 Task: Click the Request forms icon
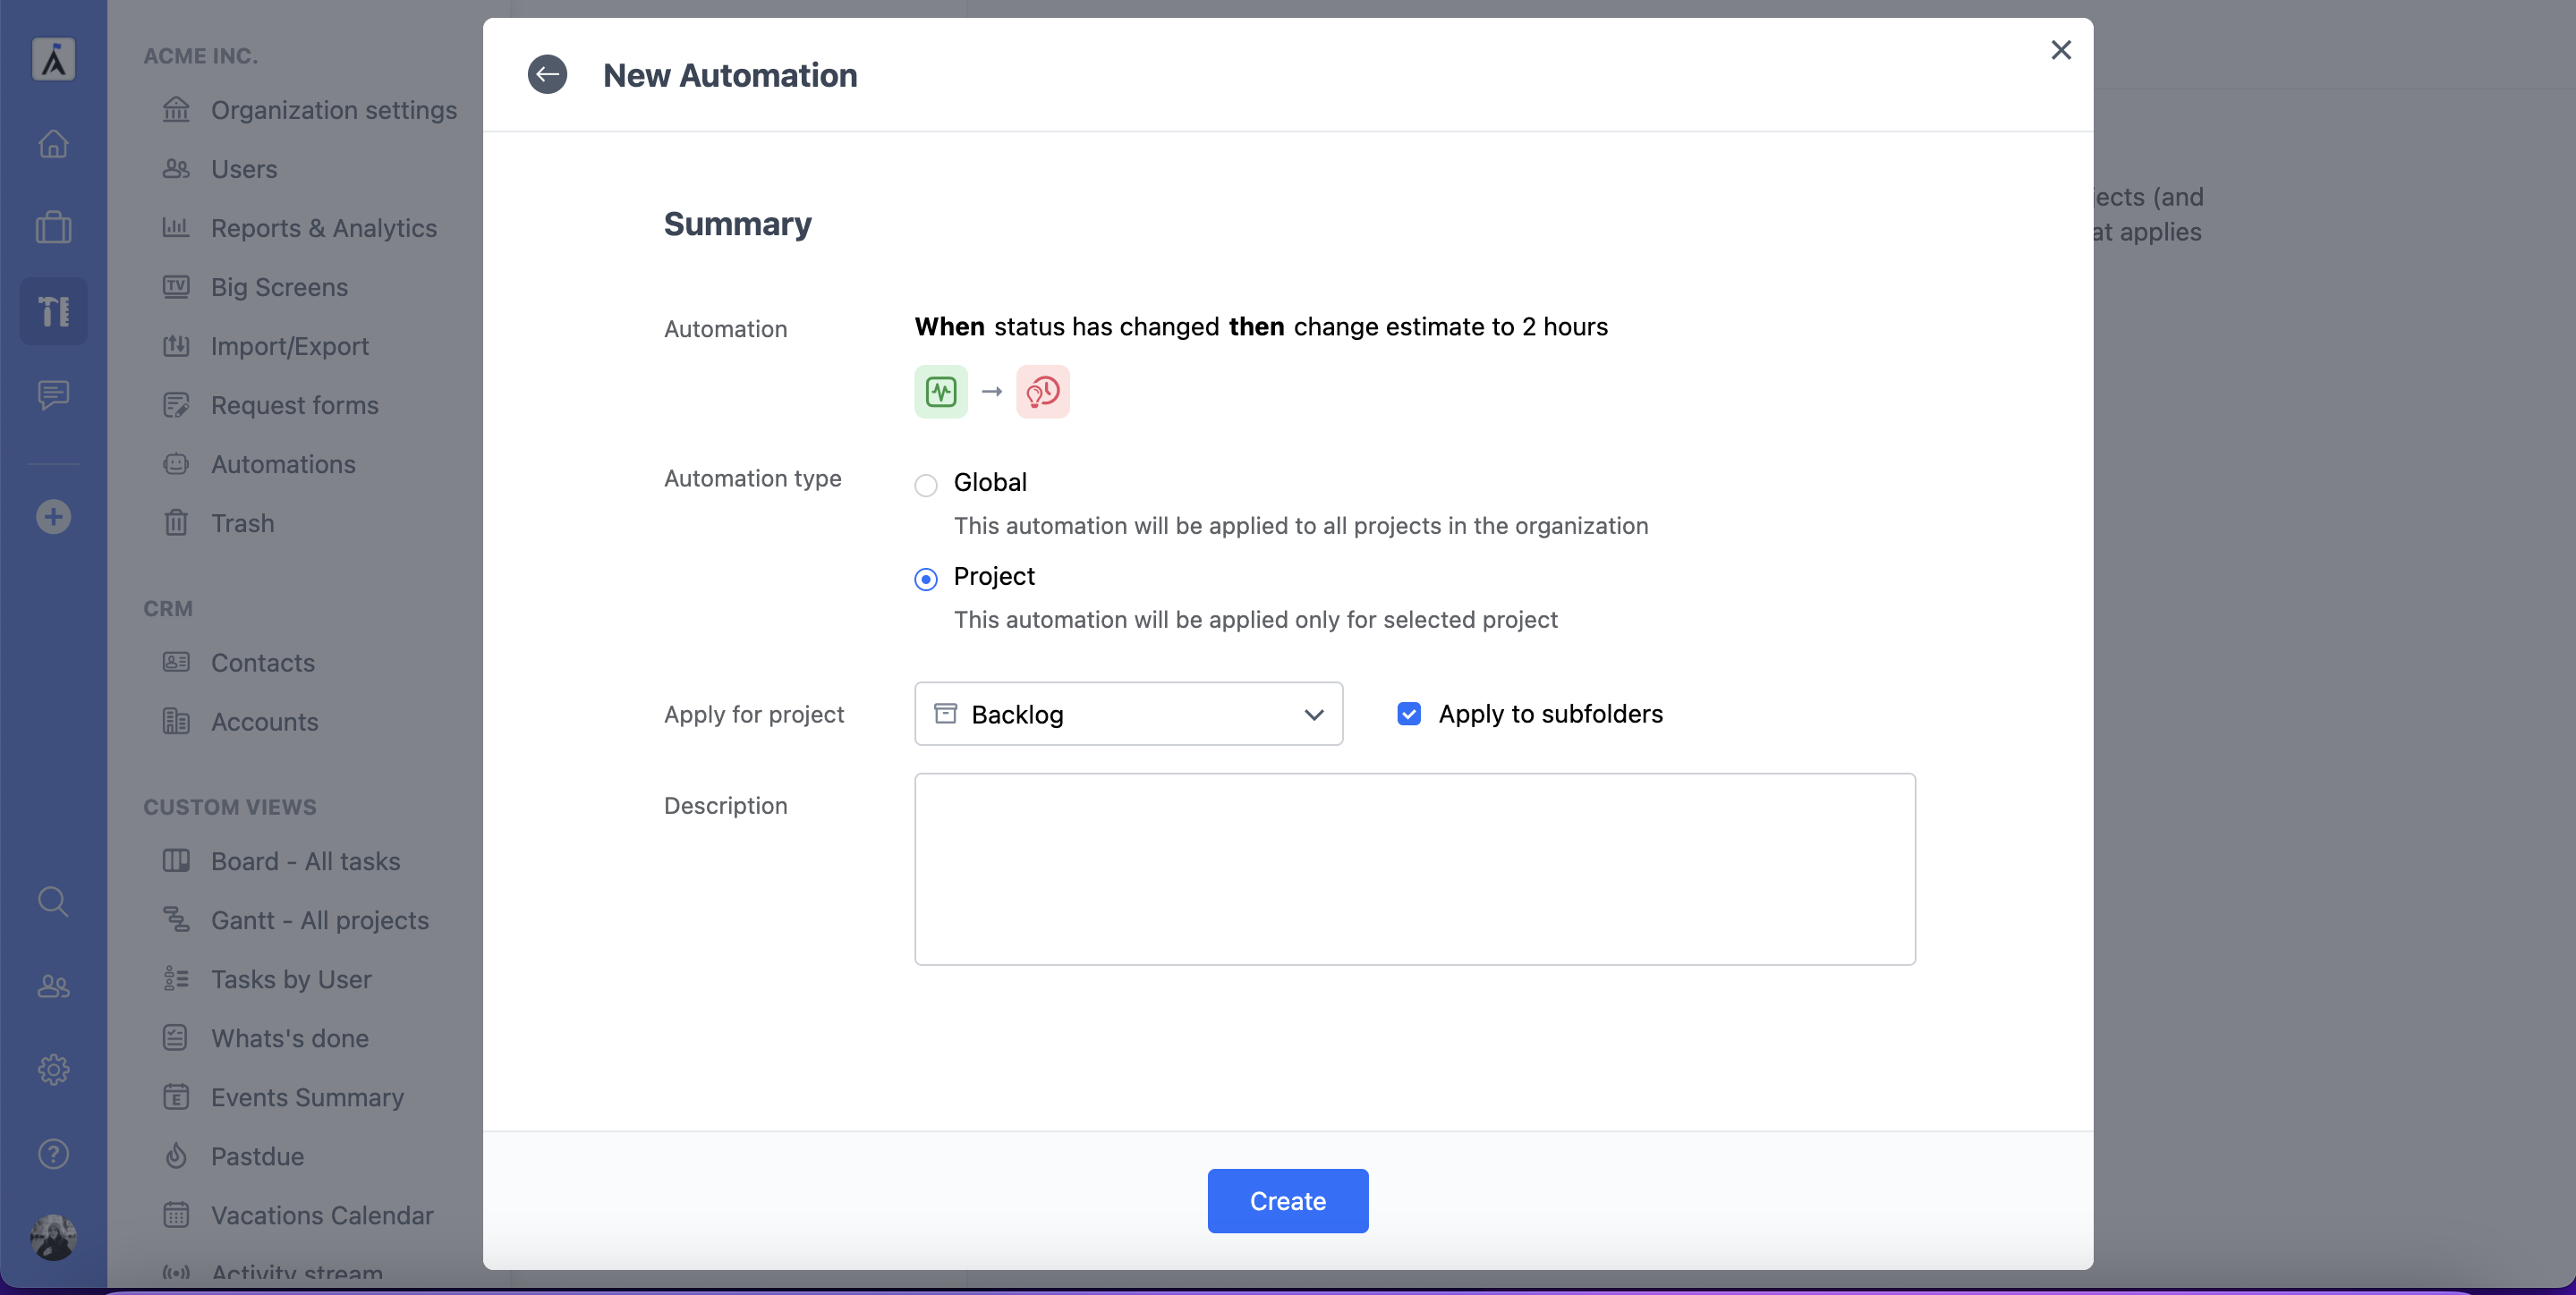point(176,404)
